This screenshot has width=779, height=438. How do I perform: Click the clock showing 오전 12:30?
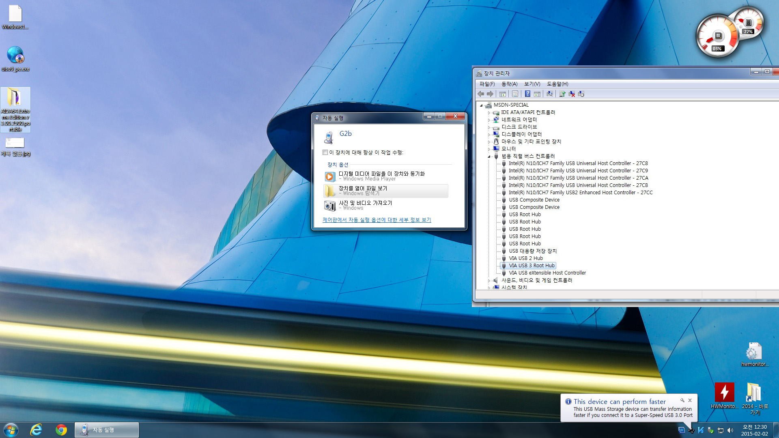[755, 427]
